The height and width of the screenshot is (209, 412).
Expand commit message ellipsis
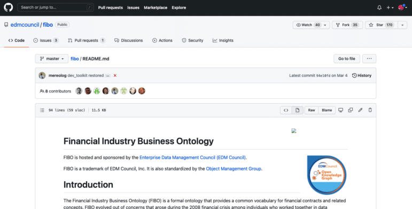(x=108, y=76)
